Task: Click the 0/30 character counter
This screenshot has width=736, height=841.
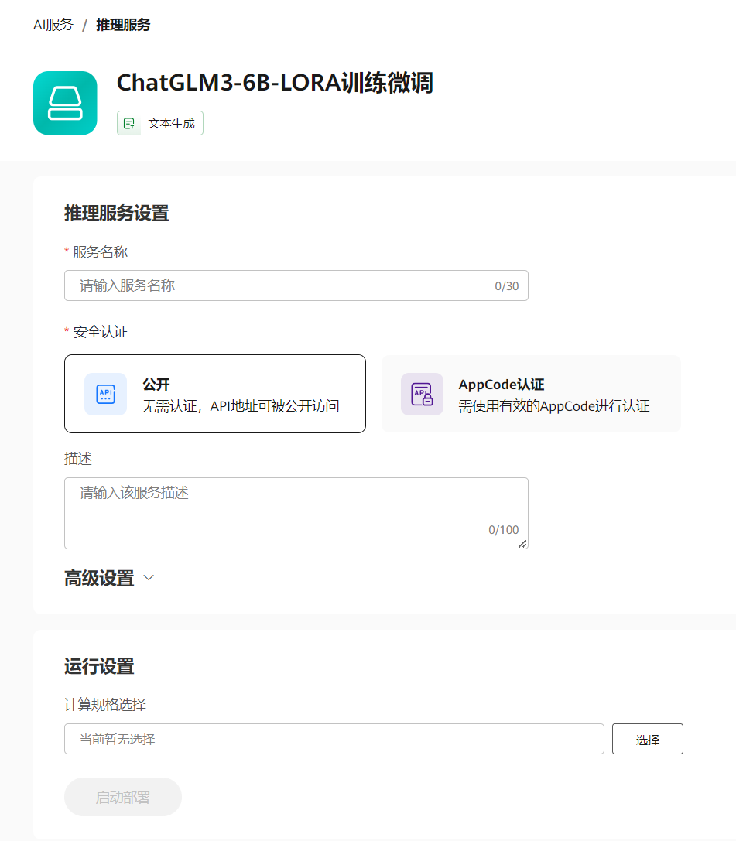Action: point(506,285)
